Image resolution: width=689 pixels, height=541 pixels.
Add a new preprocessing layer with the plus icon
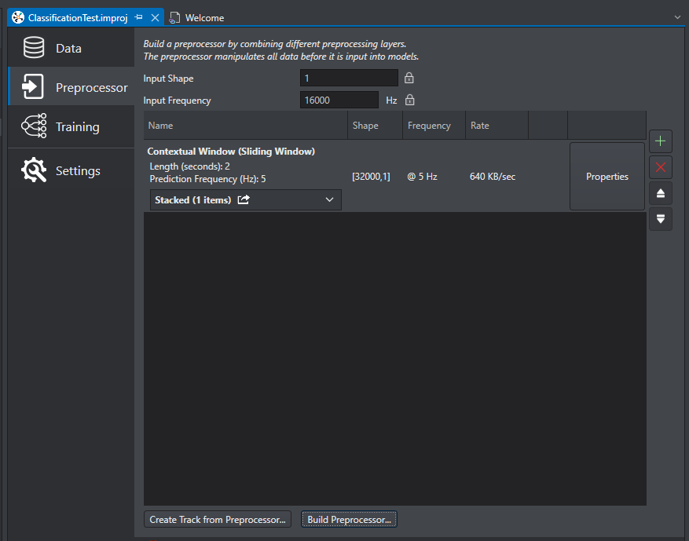pyautogui.click(x=660, y=141)
